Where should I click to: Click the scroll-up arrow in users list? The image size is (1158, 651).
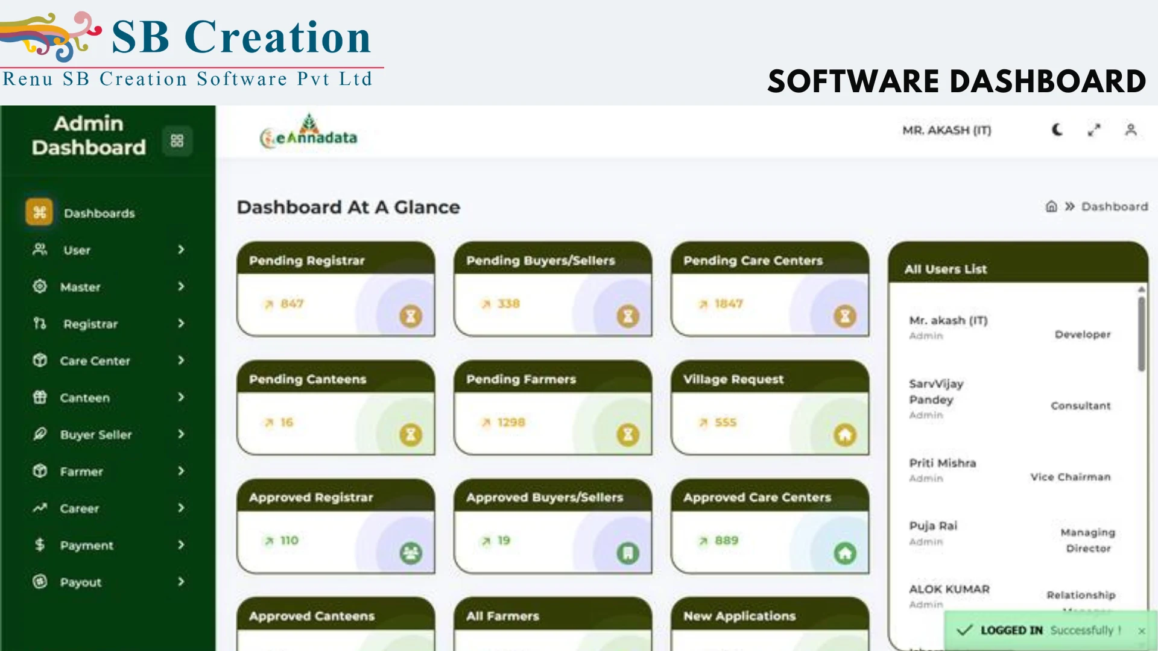click(x=1141, y=289)
